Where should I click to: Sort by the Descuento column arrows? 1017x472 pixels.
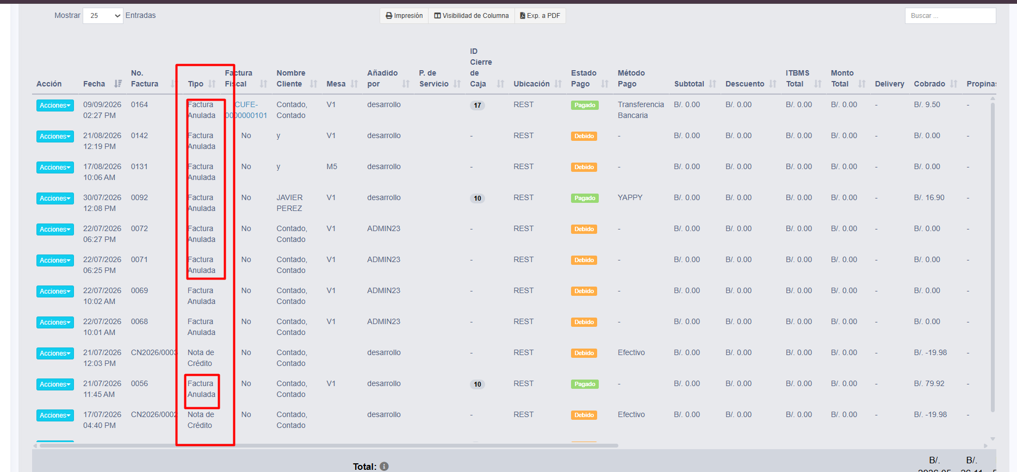point(773,84)
